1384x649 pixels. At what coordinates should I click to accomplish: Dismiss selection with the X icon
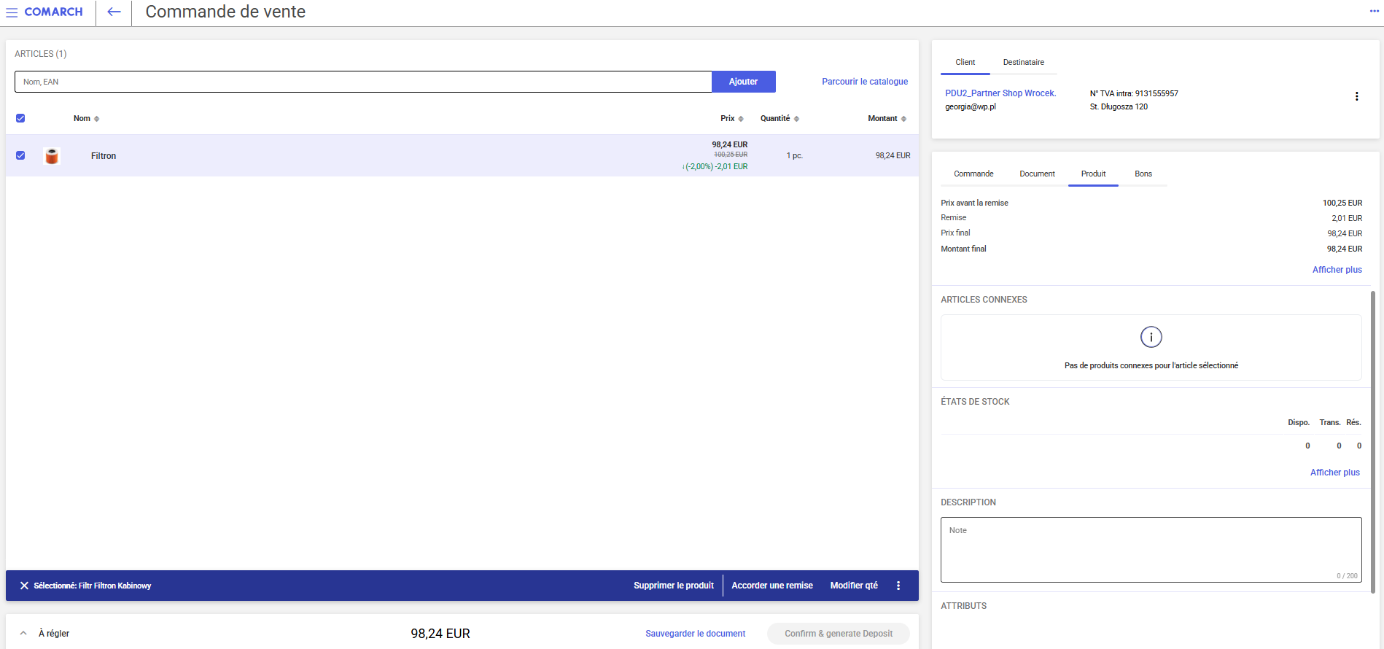point(24,586)
